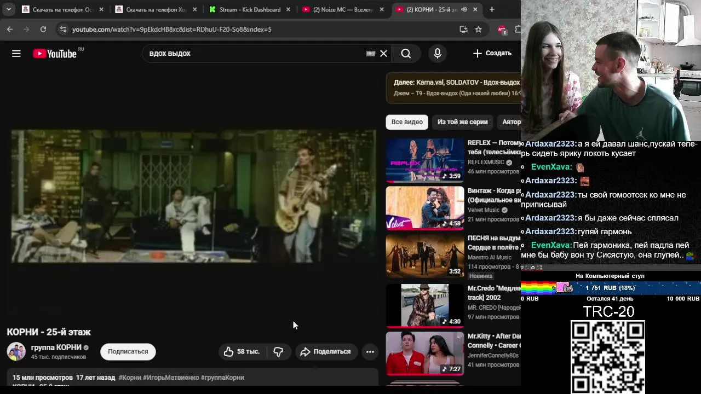Click the search field with вдох выдох
701x394 pixels.
click(255, 53)
